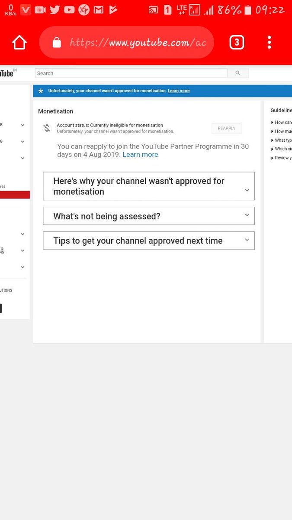Tap the cast icon in the status bar
The height and width of the screenshot is (520, 292).
click(x=153, y=10)
